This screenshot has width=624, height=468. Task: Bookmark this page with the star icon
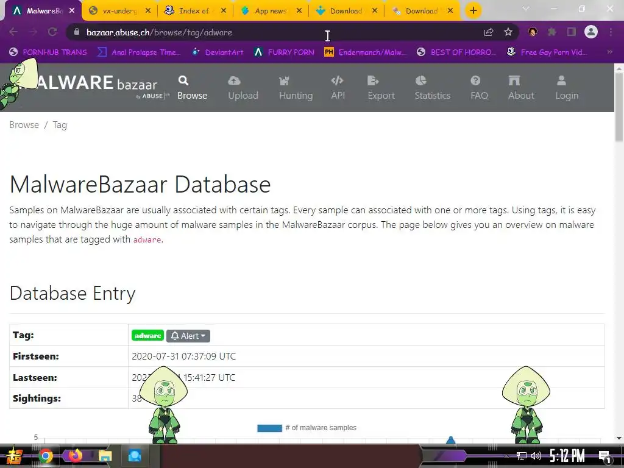(x=508, y=32)
